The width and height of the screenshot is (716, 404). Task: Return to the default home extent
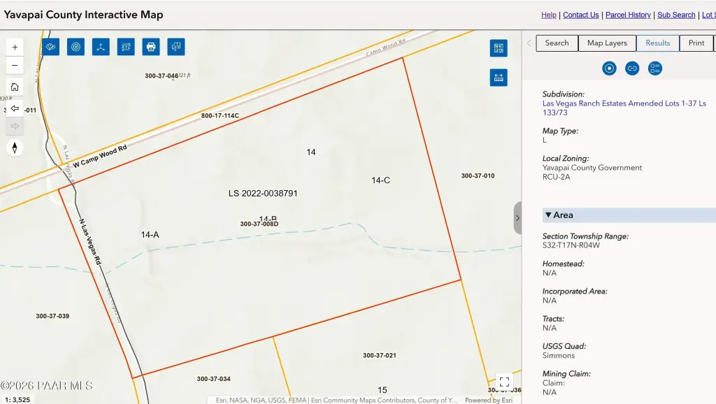pyautogui.click(x=15, y=87)
